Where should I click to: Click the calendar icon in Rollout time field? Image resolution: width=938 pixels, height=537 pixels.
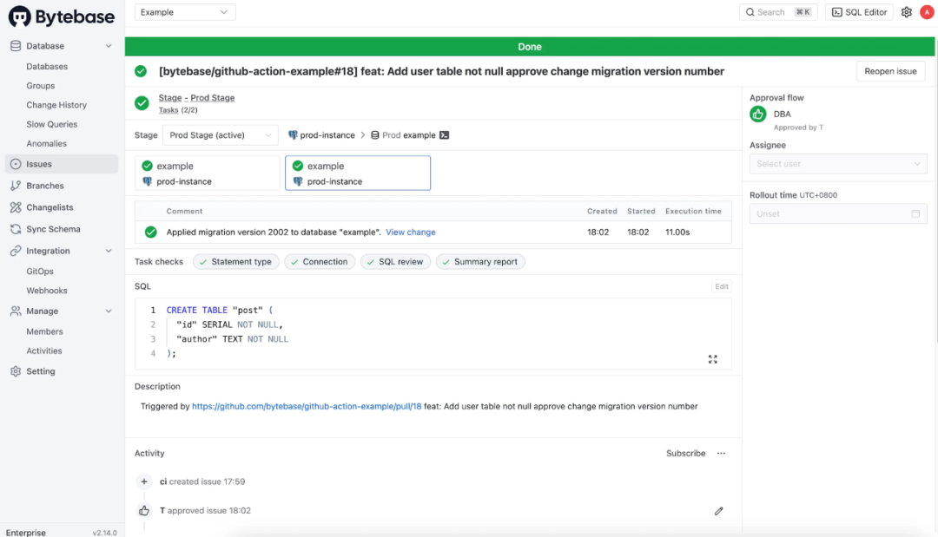(915, 213)
